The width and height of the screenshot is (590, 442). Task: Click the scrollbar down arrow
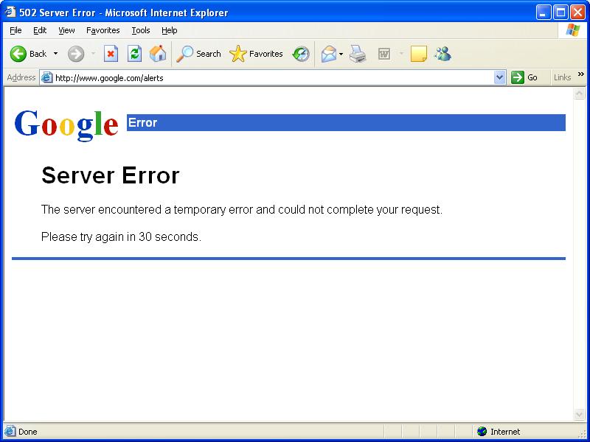pos(579,415)
